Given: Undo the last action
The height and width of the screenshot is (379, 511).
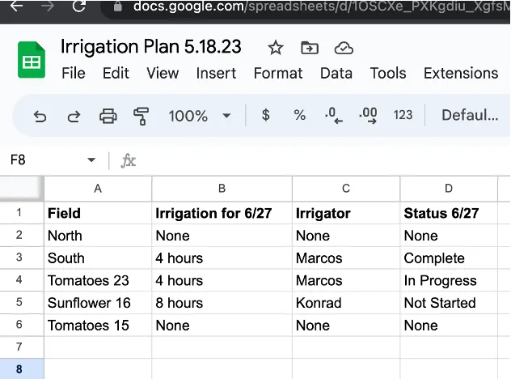Looking at the screenshot, I should click(40, 116).
